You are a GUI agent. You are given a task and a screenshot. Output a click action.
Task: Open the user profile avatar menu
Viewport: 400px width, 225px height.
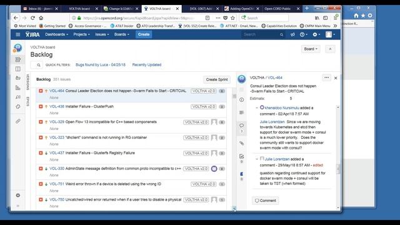(330, 34)
